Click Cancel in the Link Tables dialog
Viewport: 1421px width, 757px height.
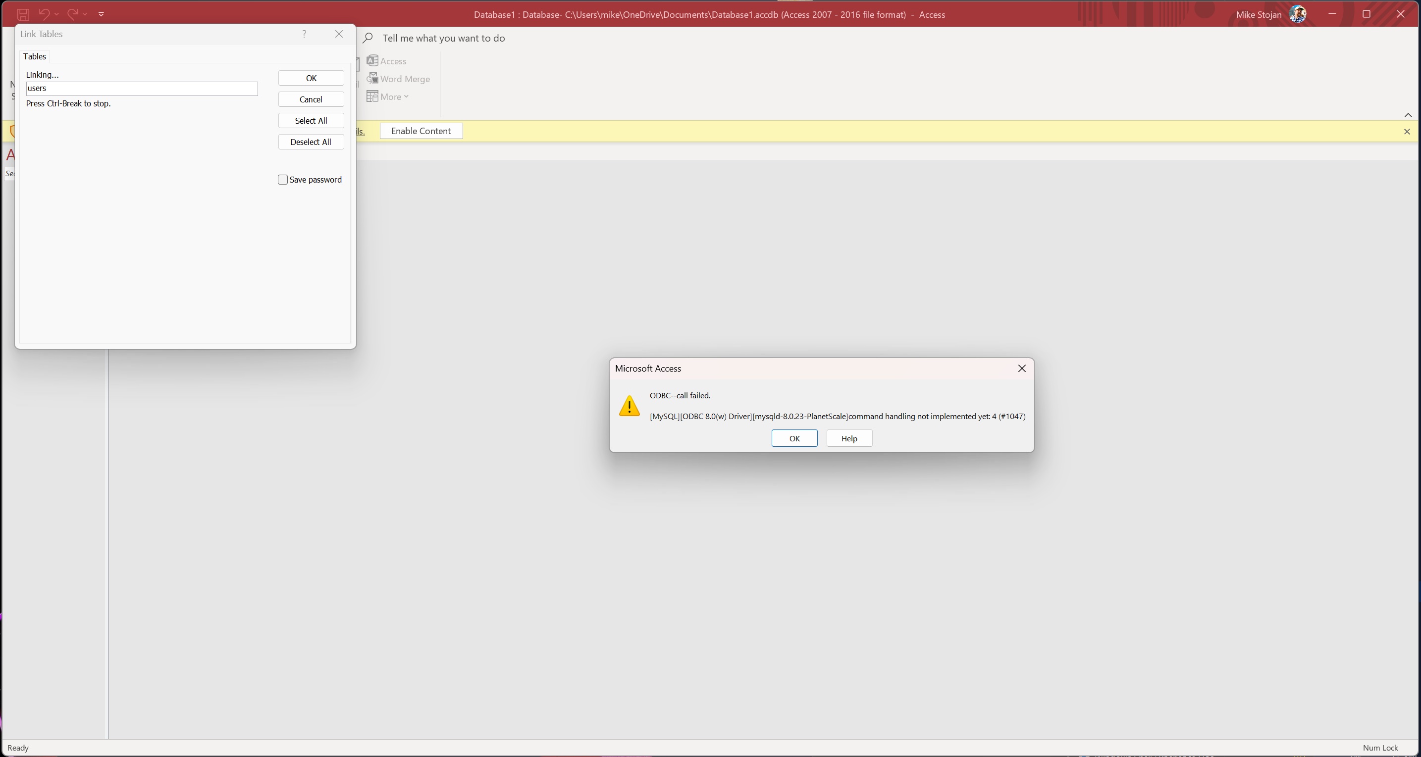[x=311, y=99]
